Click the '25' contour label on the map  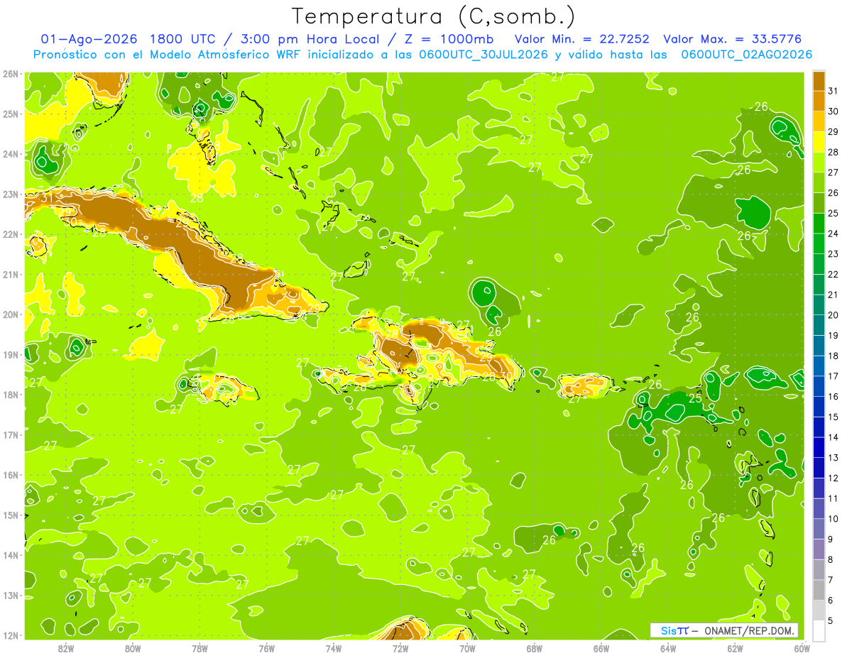(696, 398)
